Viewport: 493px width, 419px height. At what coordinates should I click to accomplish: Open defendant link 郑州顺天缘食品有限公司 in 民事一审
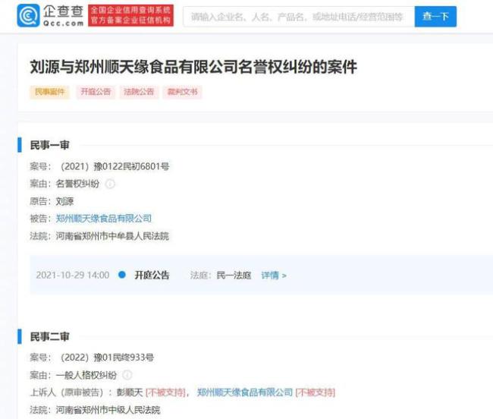103,219
